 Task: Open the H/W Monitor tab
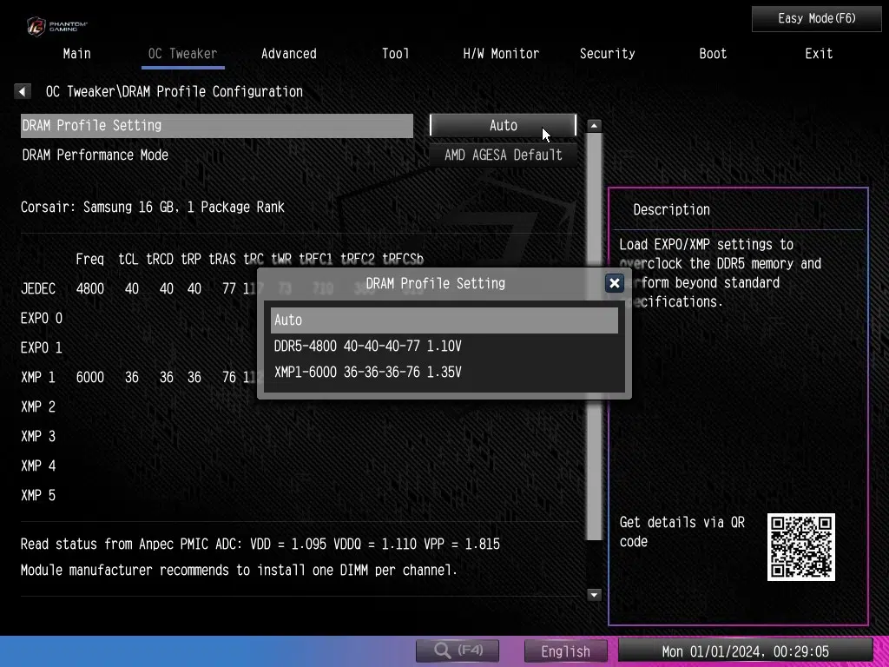pos(501,53)
